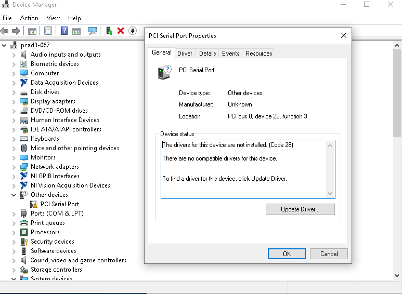Click the red X Uninstall device icon
The height and width of the screenshot is (294, 402).
click(x=121, y=31)
